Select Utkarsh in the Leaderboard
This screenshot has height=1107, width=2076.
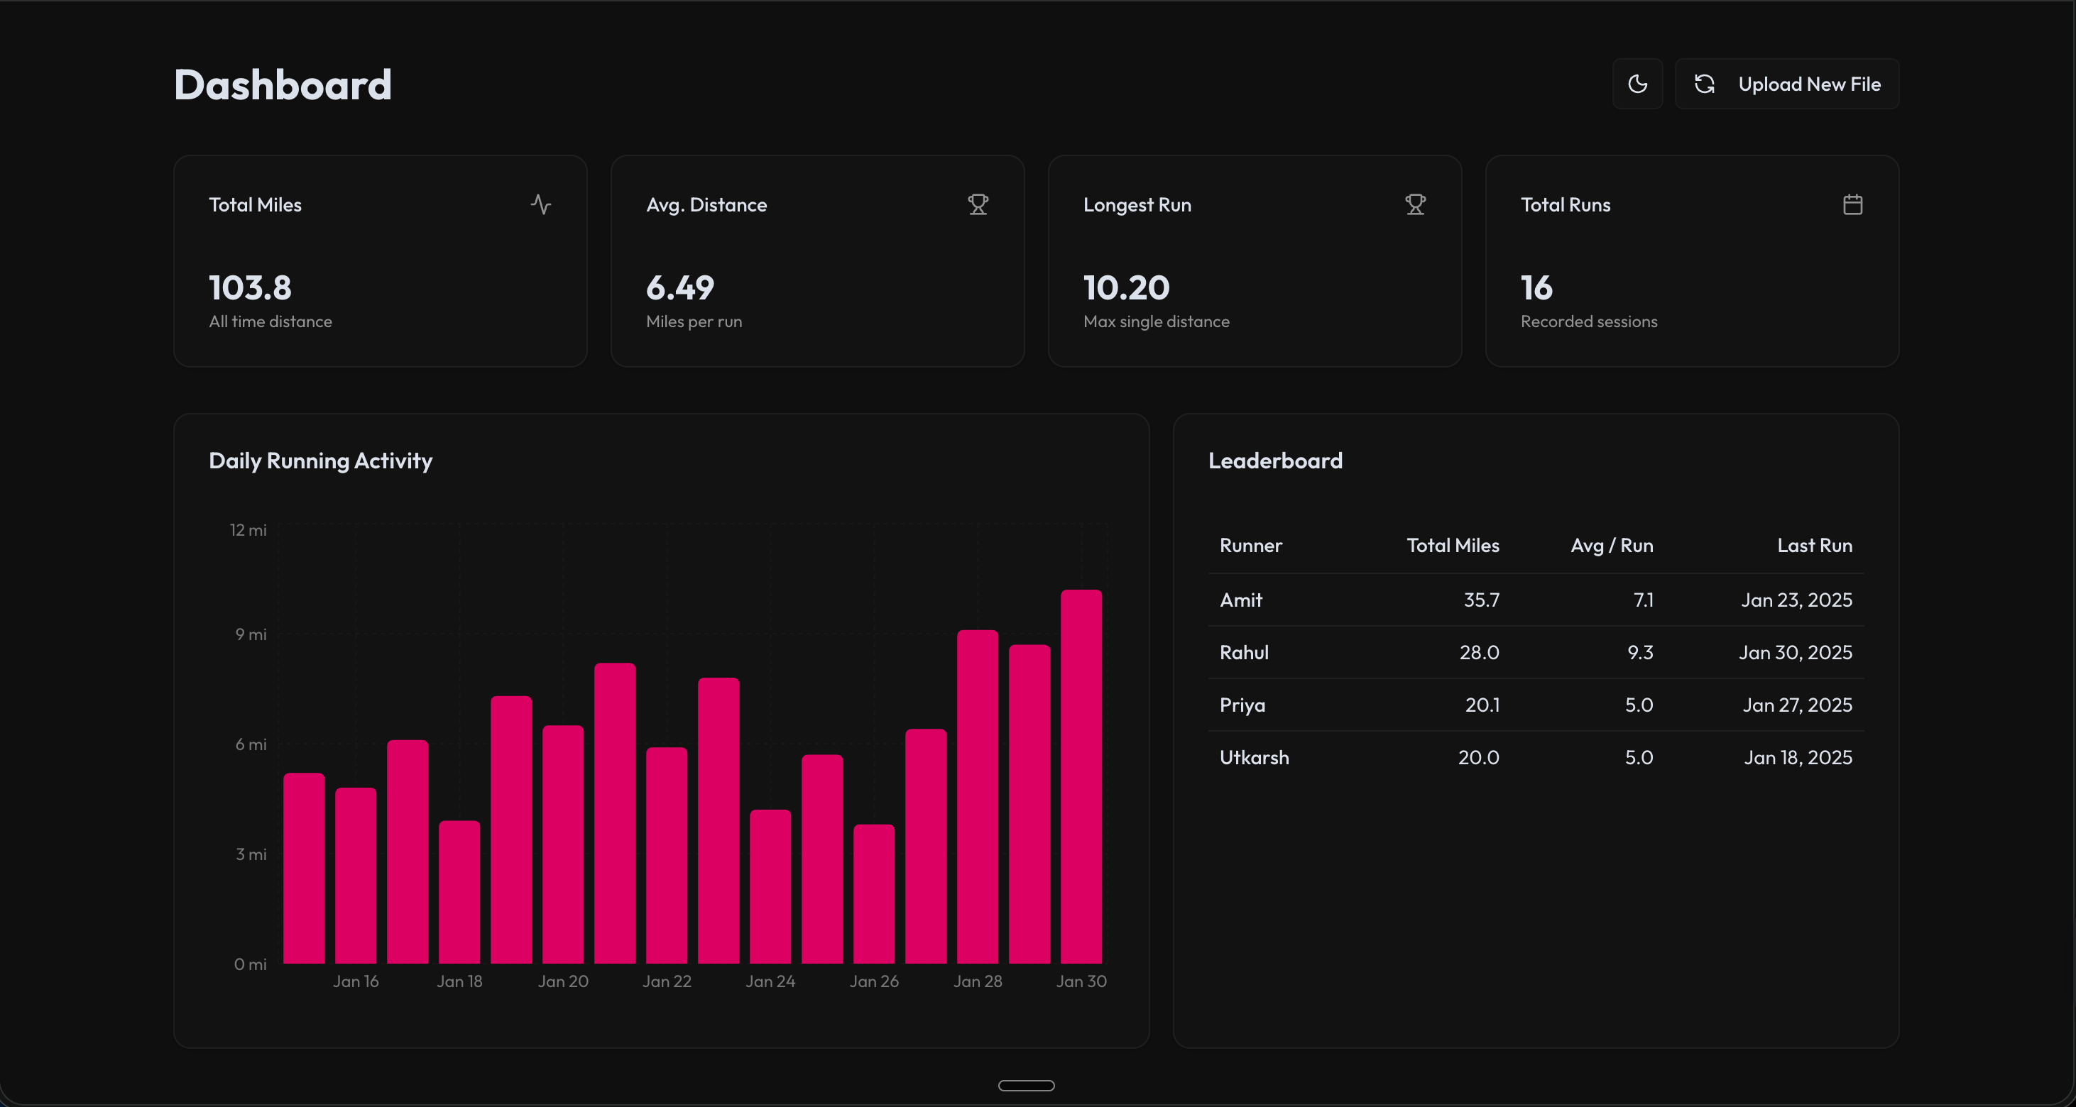[1254, 757]
